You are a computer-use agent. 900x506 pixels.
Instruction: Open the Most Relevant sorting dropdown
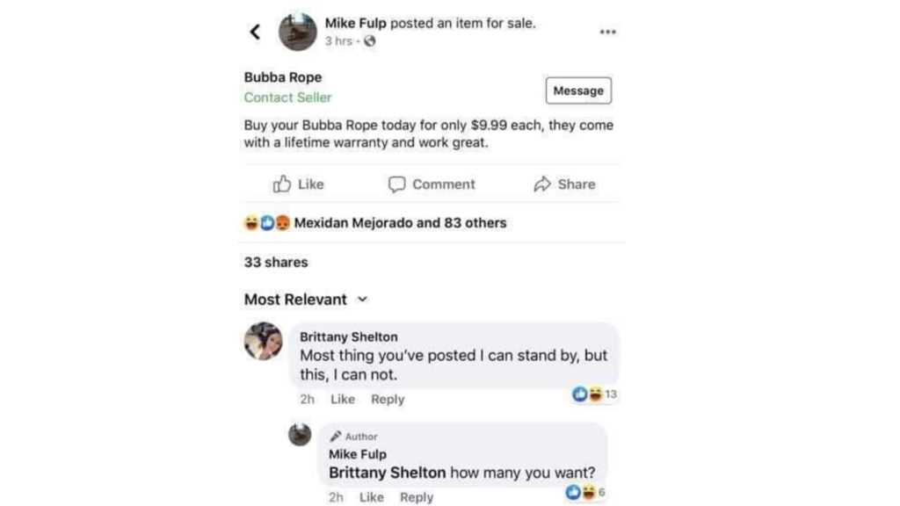pyautogui.click(x=294, y=299)
